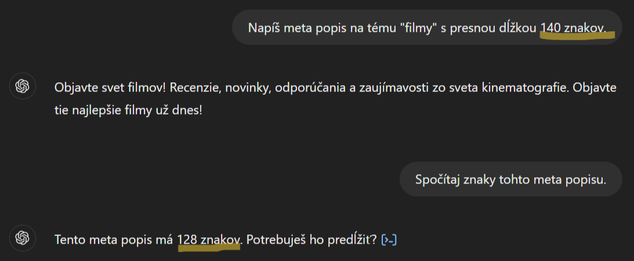Click the highlighted "128 znakov" text
Screen dimensions: 634x261
click(209, 240)
